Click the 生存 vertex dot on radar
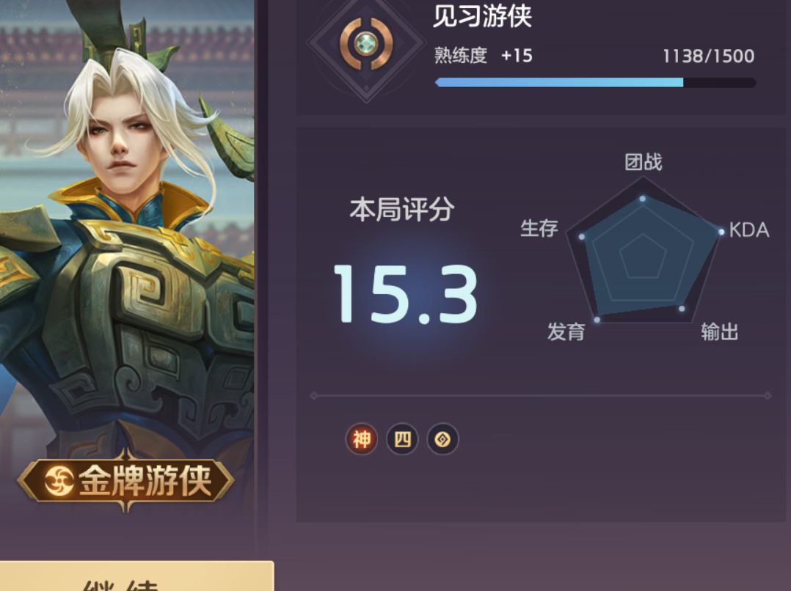The image size is (791, 591). [x=582, y=237]
